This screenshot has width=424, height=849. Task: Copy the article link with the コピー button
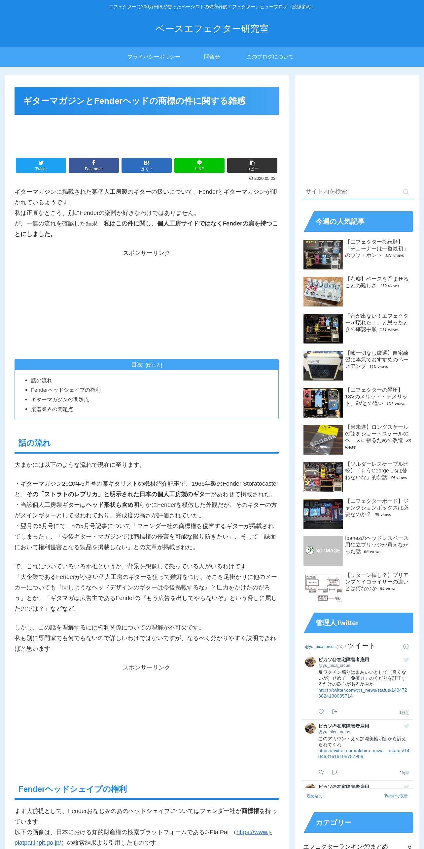(x=252, y=165)
